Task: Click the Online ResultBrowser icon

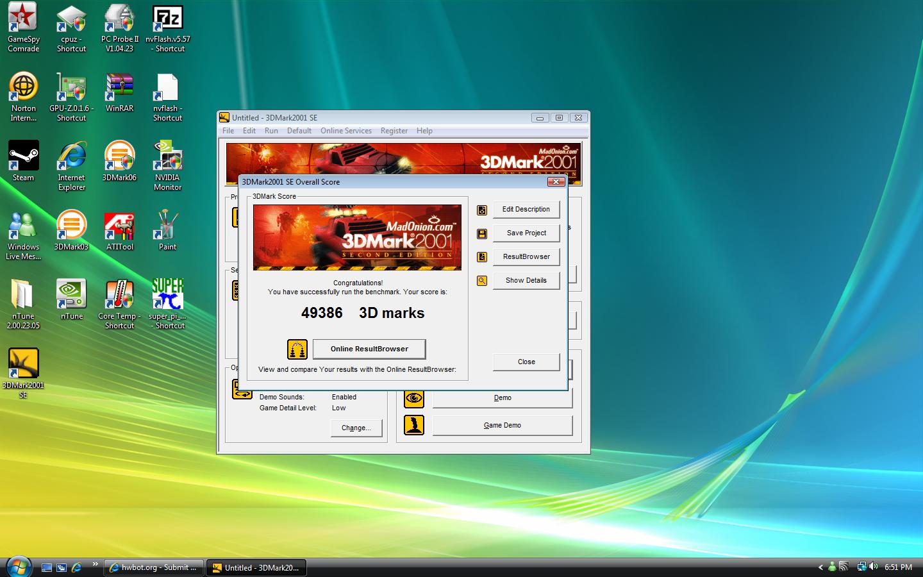Action: click(x=297, y=349)
